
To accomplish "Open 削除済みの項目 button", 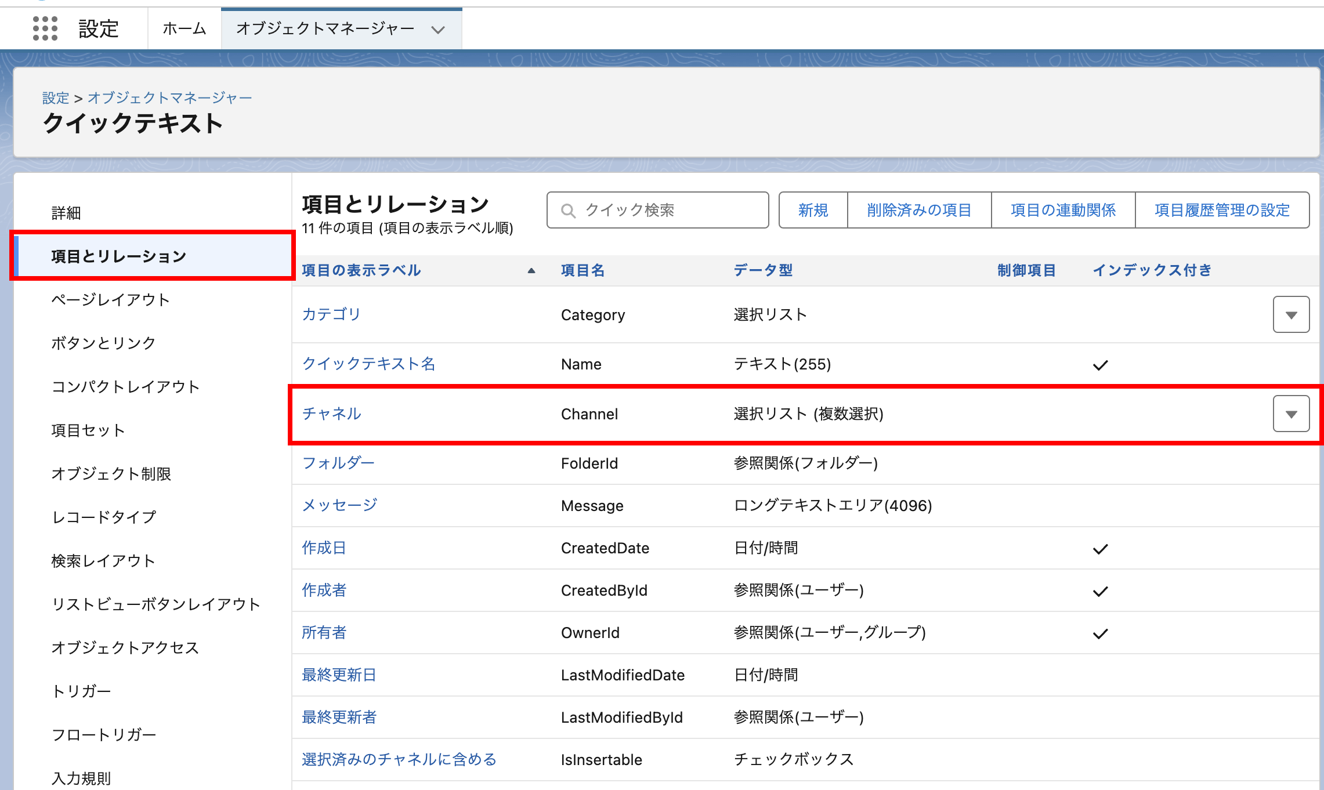I will (919, 210).
